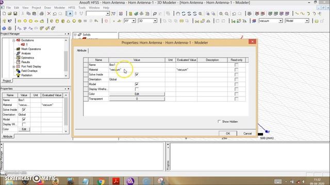The height and width of the screenshot is (185, 330).
Task: Click the Project Manager vertical scrollbar
Action: pos(66,58)
